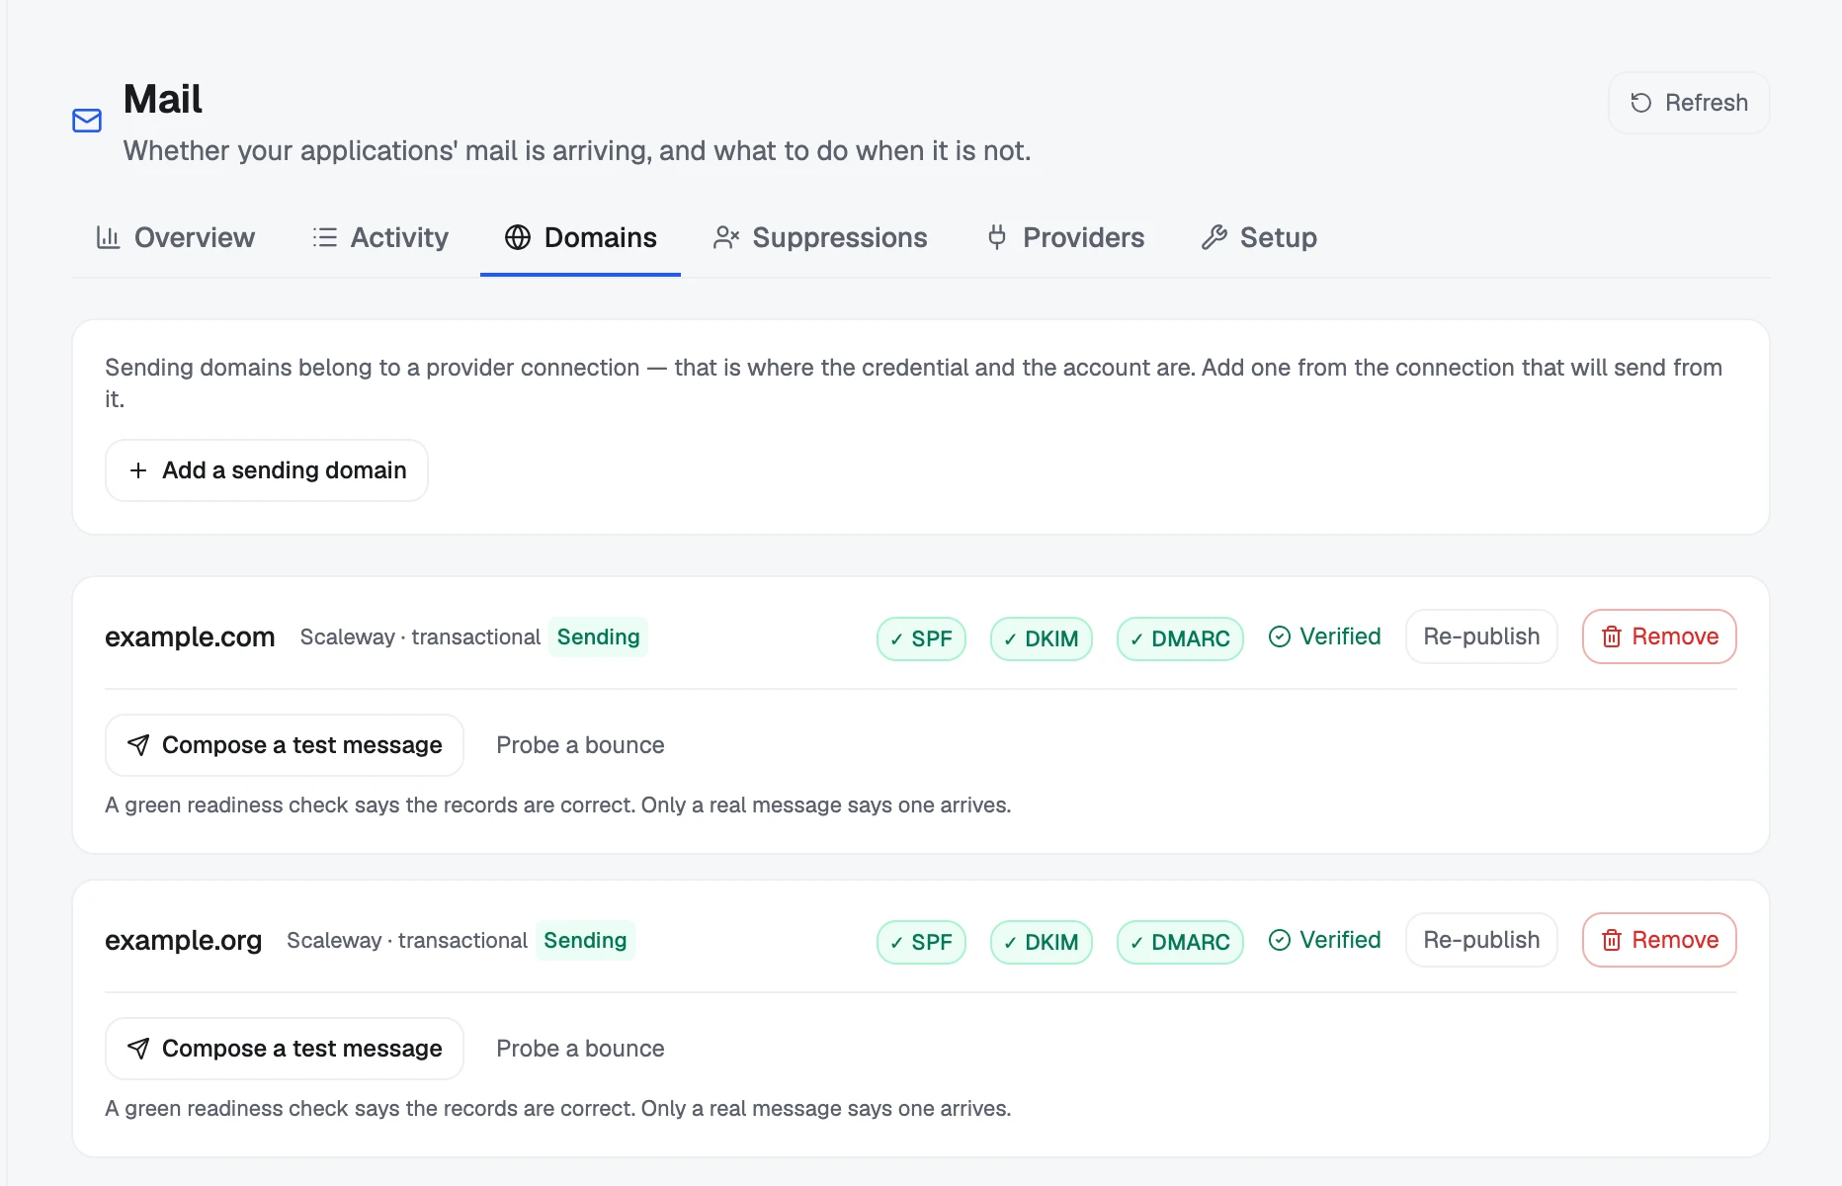Click the Activity list icon
Screen dimensions: 1842x1186
coord(324,237)
